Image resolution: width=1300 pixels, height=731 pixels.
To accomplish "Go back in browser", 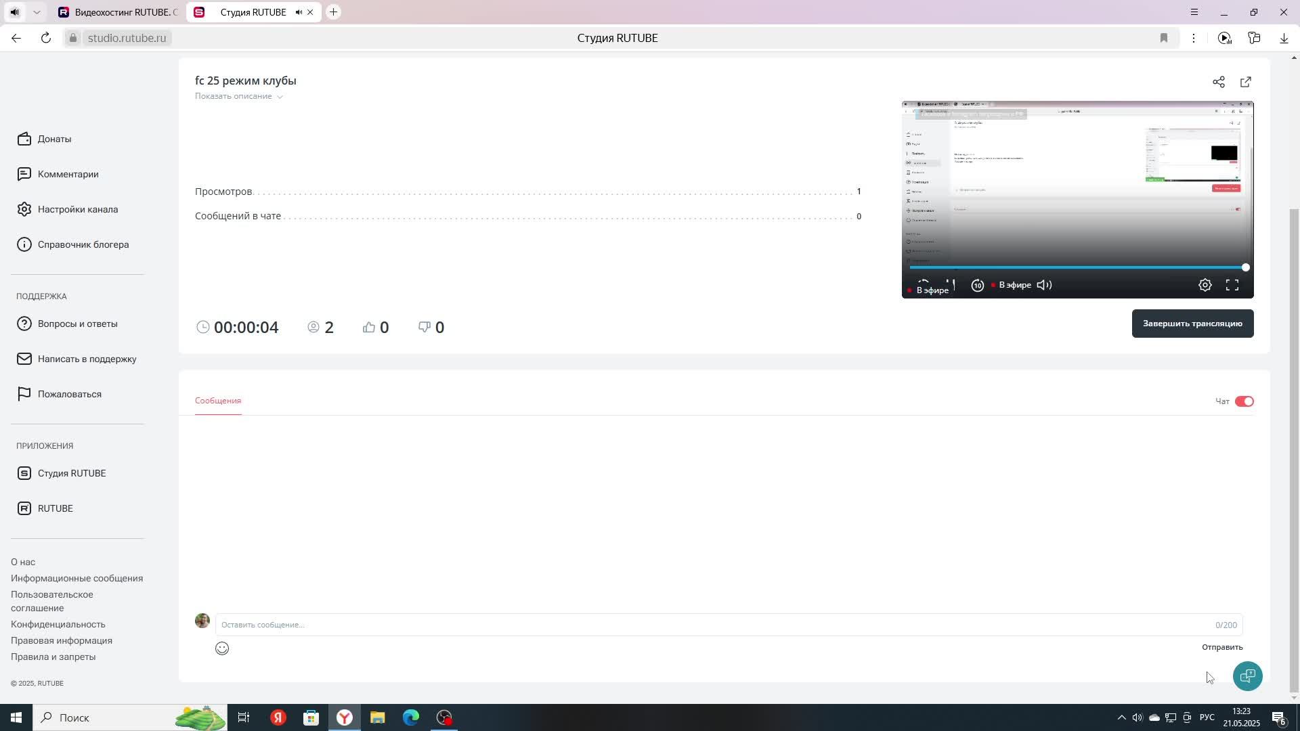I will pos(16,38).
